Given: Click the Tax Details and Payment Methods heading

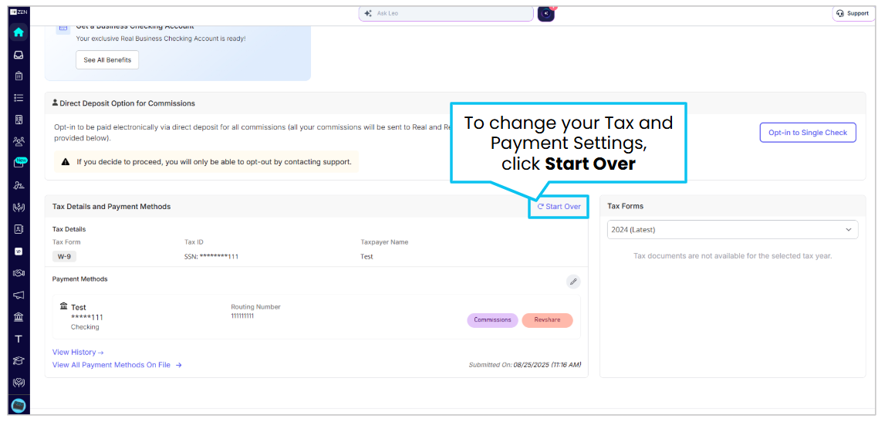Looking at the screenshot, I should coord(111,207).
